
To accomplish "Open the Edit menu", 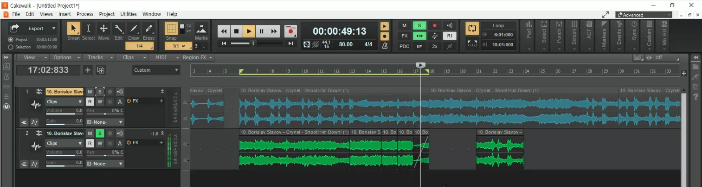I will point(30,14).
